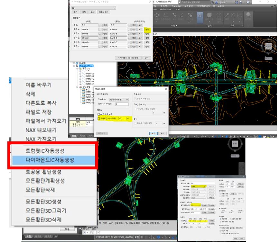Switch to the 배치1 layout tab at bottom
The height and width of the screenshot is (243, 280).
coord(38,236)
